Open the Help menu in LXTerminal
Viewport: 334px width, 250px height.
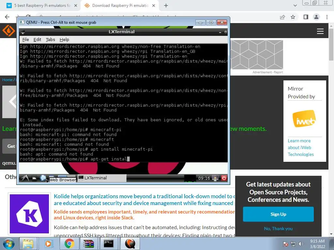[64, 39]
